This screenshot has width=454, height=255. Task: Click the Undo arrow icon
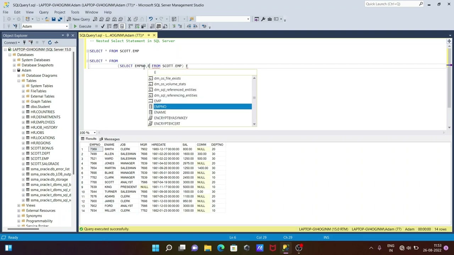[x=150, y=19]
